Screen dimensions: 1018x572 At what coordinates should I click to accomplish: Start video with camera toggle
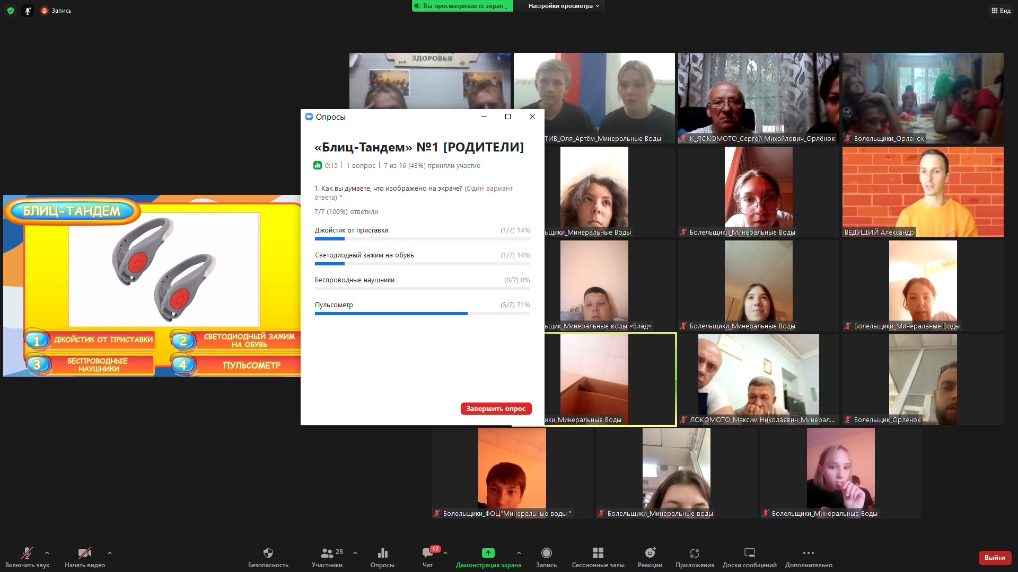click(84, 553)
